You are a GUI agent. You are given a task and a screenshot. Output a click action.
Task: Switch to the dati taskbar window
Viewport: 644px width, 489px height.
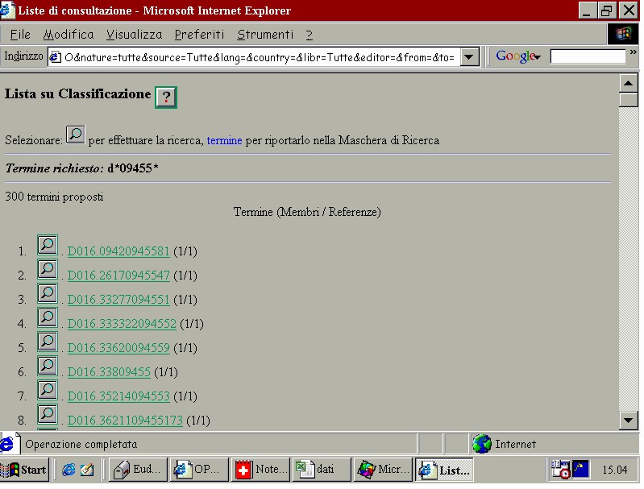[322, 470]
